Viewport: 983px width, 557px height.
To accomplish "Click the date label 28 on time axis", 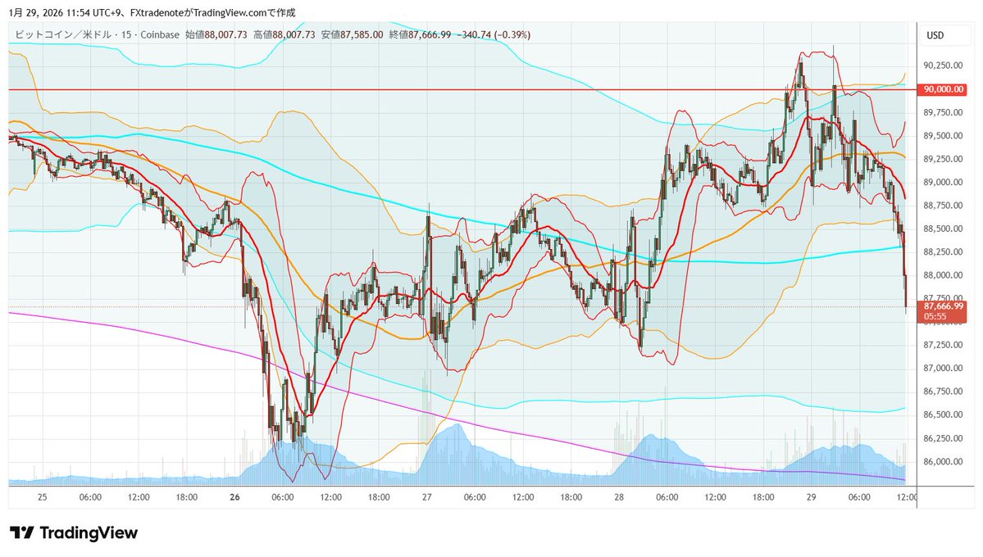I will coord(619,497).
